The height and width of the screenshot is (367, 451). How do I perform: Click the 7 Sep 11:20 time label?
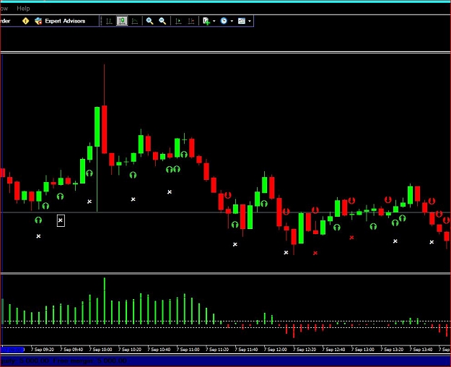tap(217, 350)
